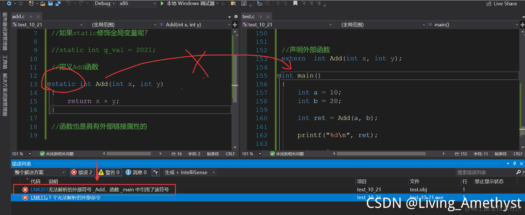The width and height of the screenshot is (525, 215).
Task: Open the x86 platform dropdown
Action: [x=138, y=3]
